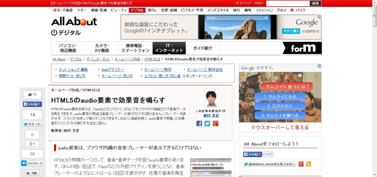Click the author photo thumbnail
The image size is (377, 177).
211,99
